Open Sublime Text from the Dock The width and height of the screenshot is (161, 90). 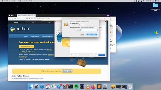pos(99,86)
